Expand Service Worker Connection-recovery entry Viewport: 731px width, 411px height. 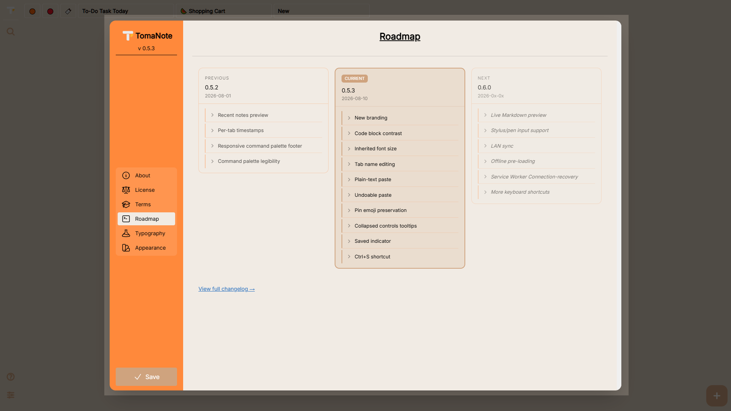point(536,177)
